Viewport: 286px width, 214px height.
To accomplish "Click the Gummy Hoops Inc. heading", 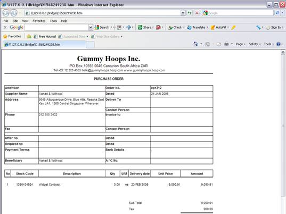I will tap(109, 59).
